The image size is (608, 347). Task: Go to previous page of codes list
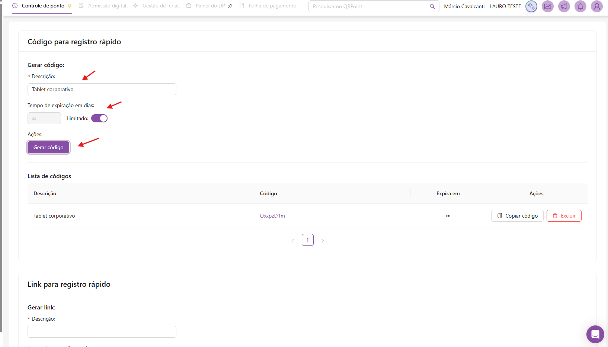[x=293, y=240]
